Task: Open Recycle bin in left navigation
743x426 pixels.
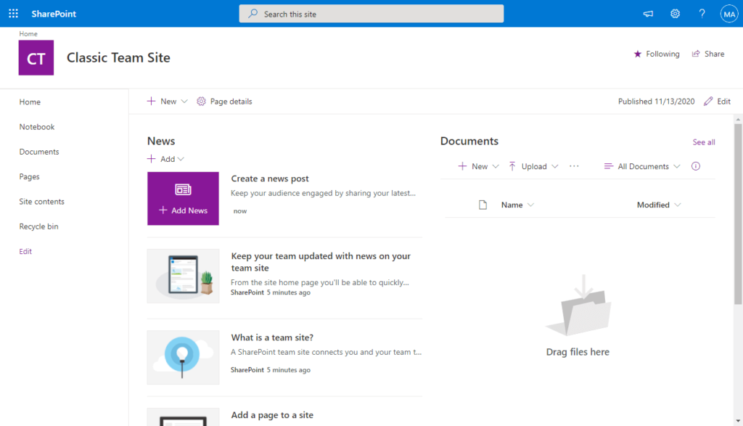Action: [39, 226]
